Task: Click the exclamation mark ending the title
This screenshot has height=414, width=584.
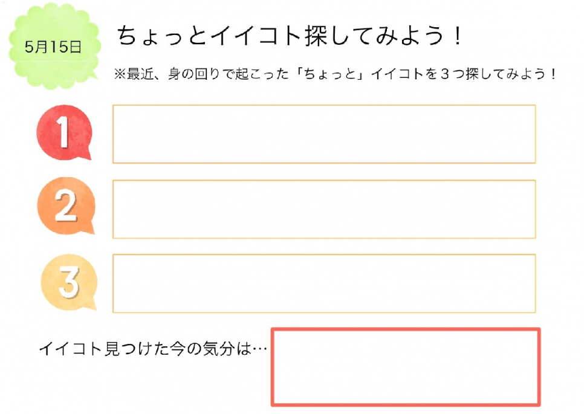Action: click(x=458, y=36)
